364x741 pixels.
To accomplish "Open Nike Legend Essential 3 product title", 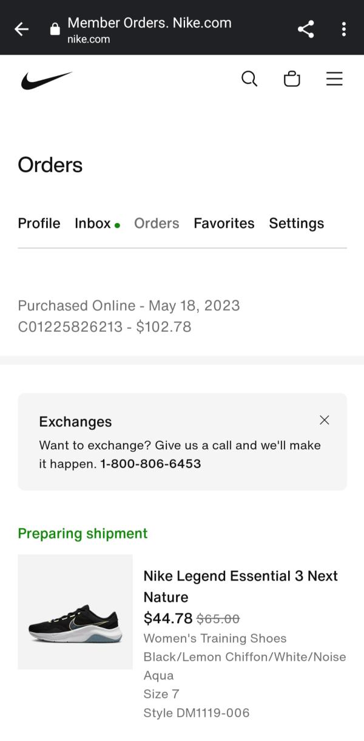I will 240,586.
